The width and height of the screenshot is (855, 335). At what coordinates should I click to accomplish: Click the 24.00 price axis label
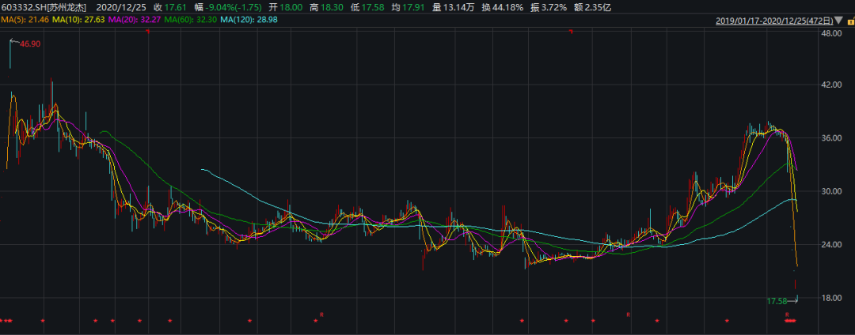[x=831, y=245]
